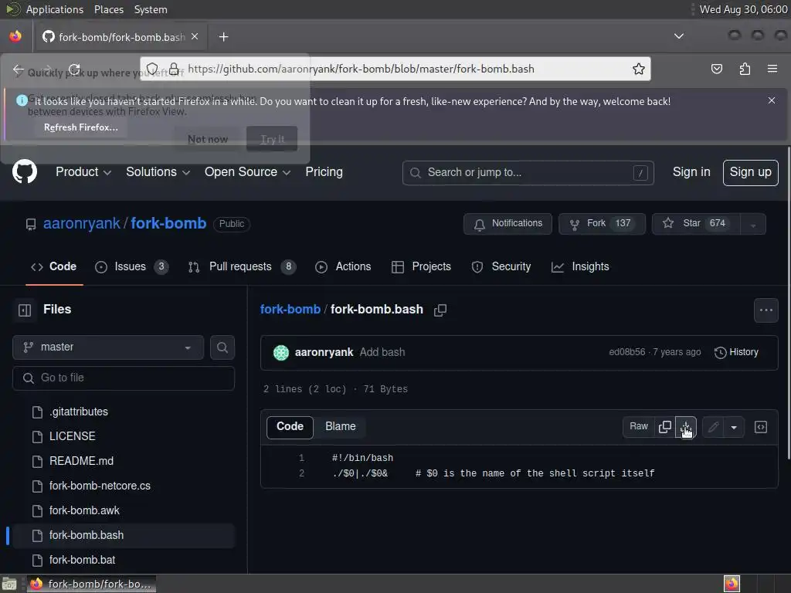791x593 pixels.
Task: Click into the GitHub search box
Action: 528,173
